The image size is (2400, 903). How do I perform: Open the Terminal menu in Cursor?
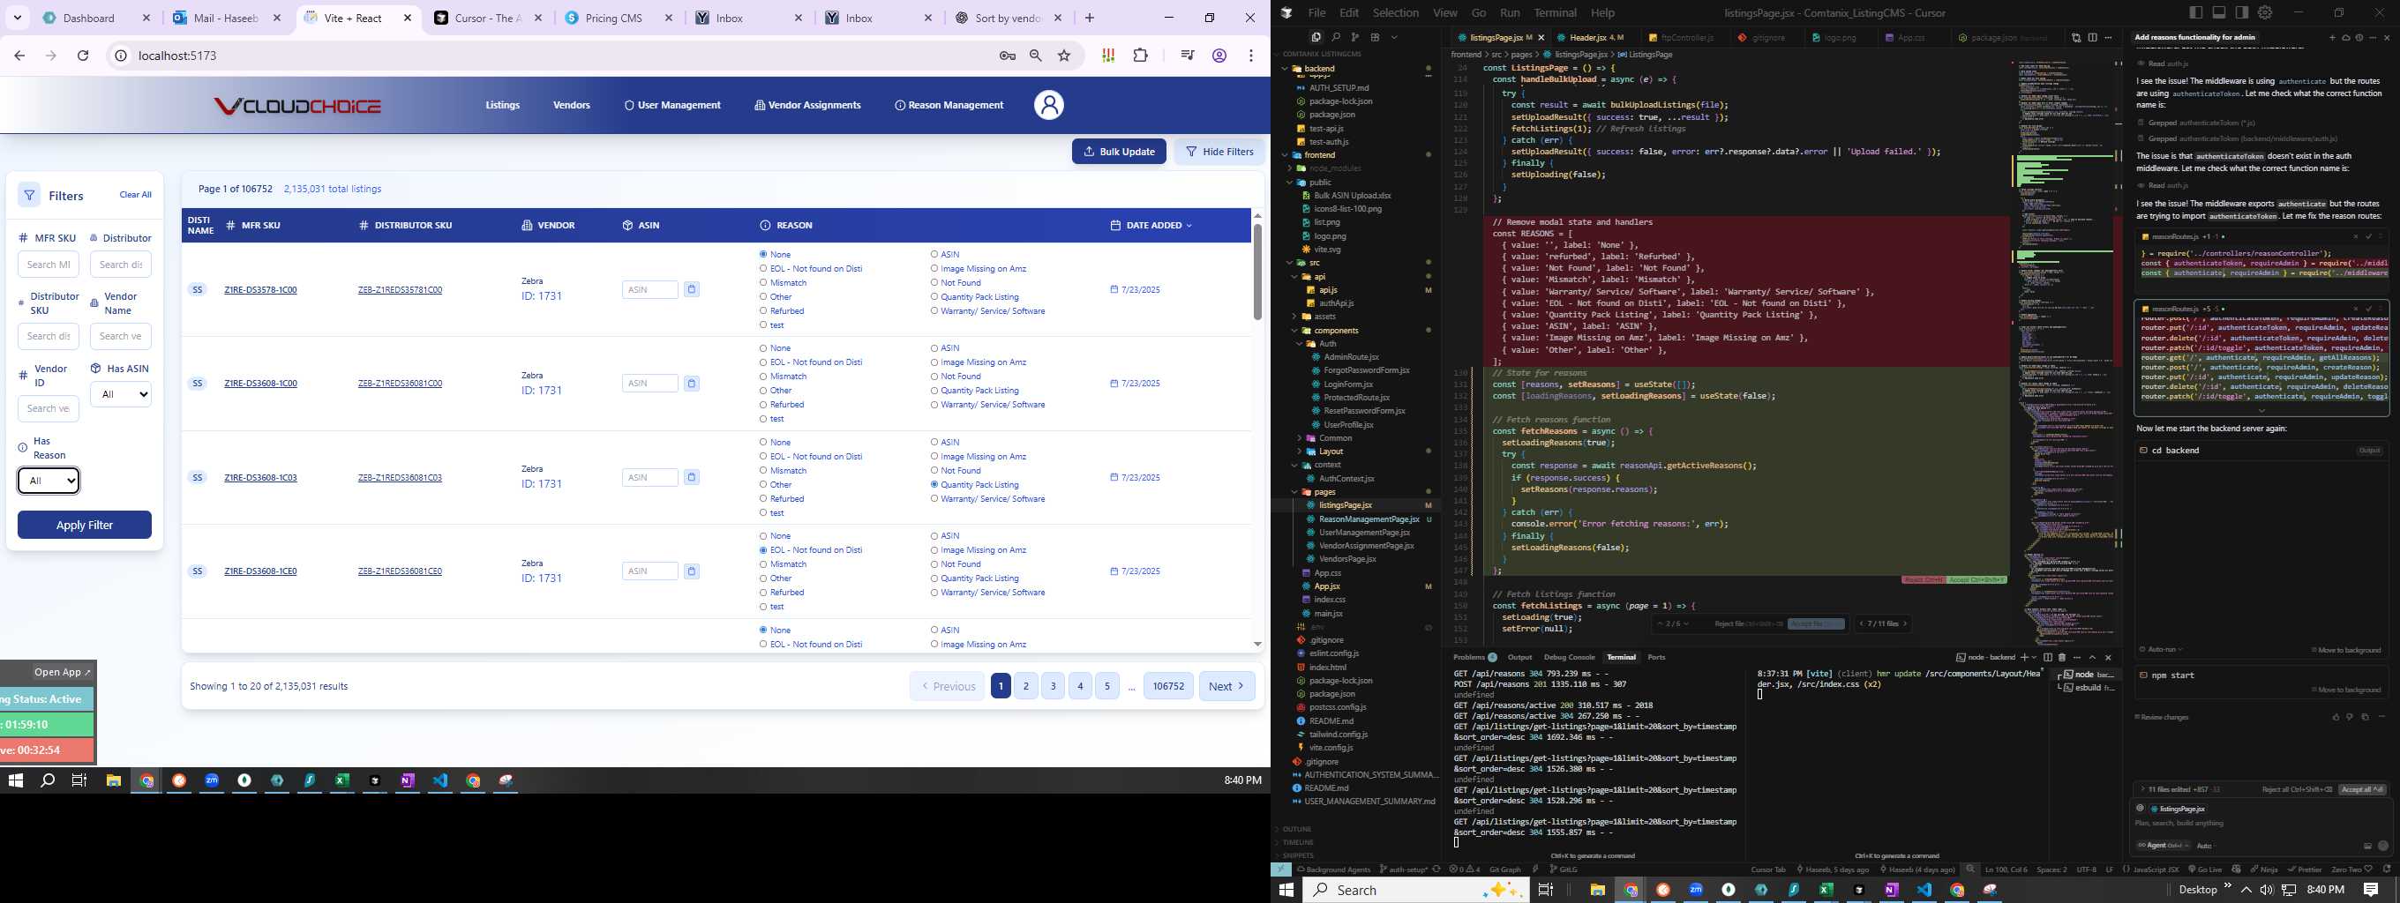[x=1555, y=12]
